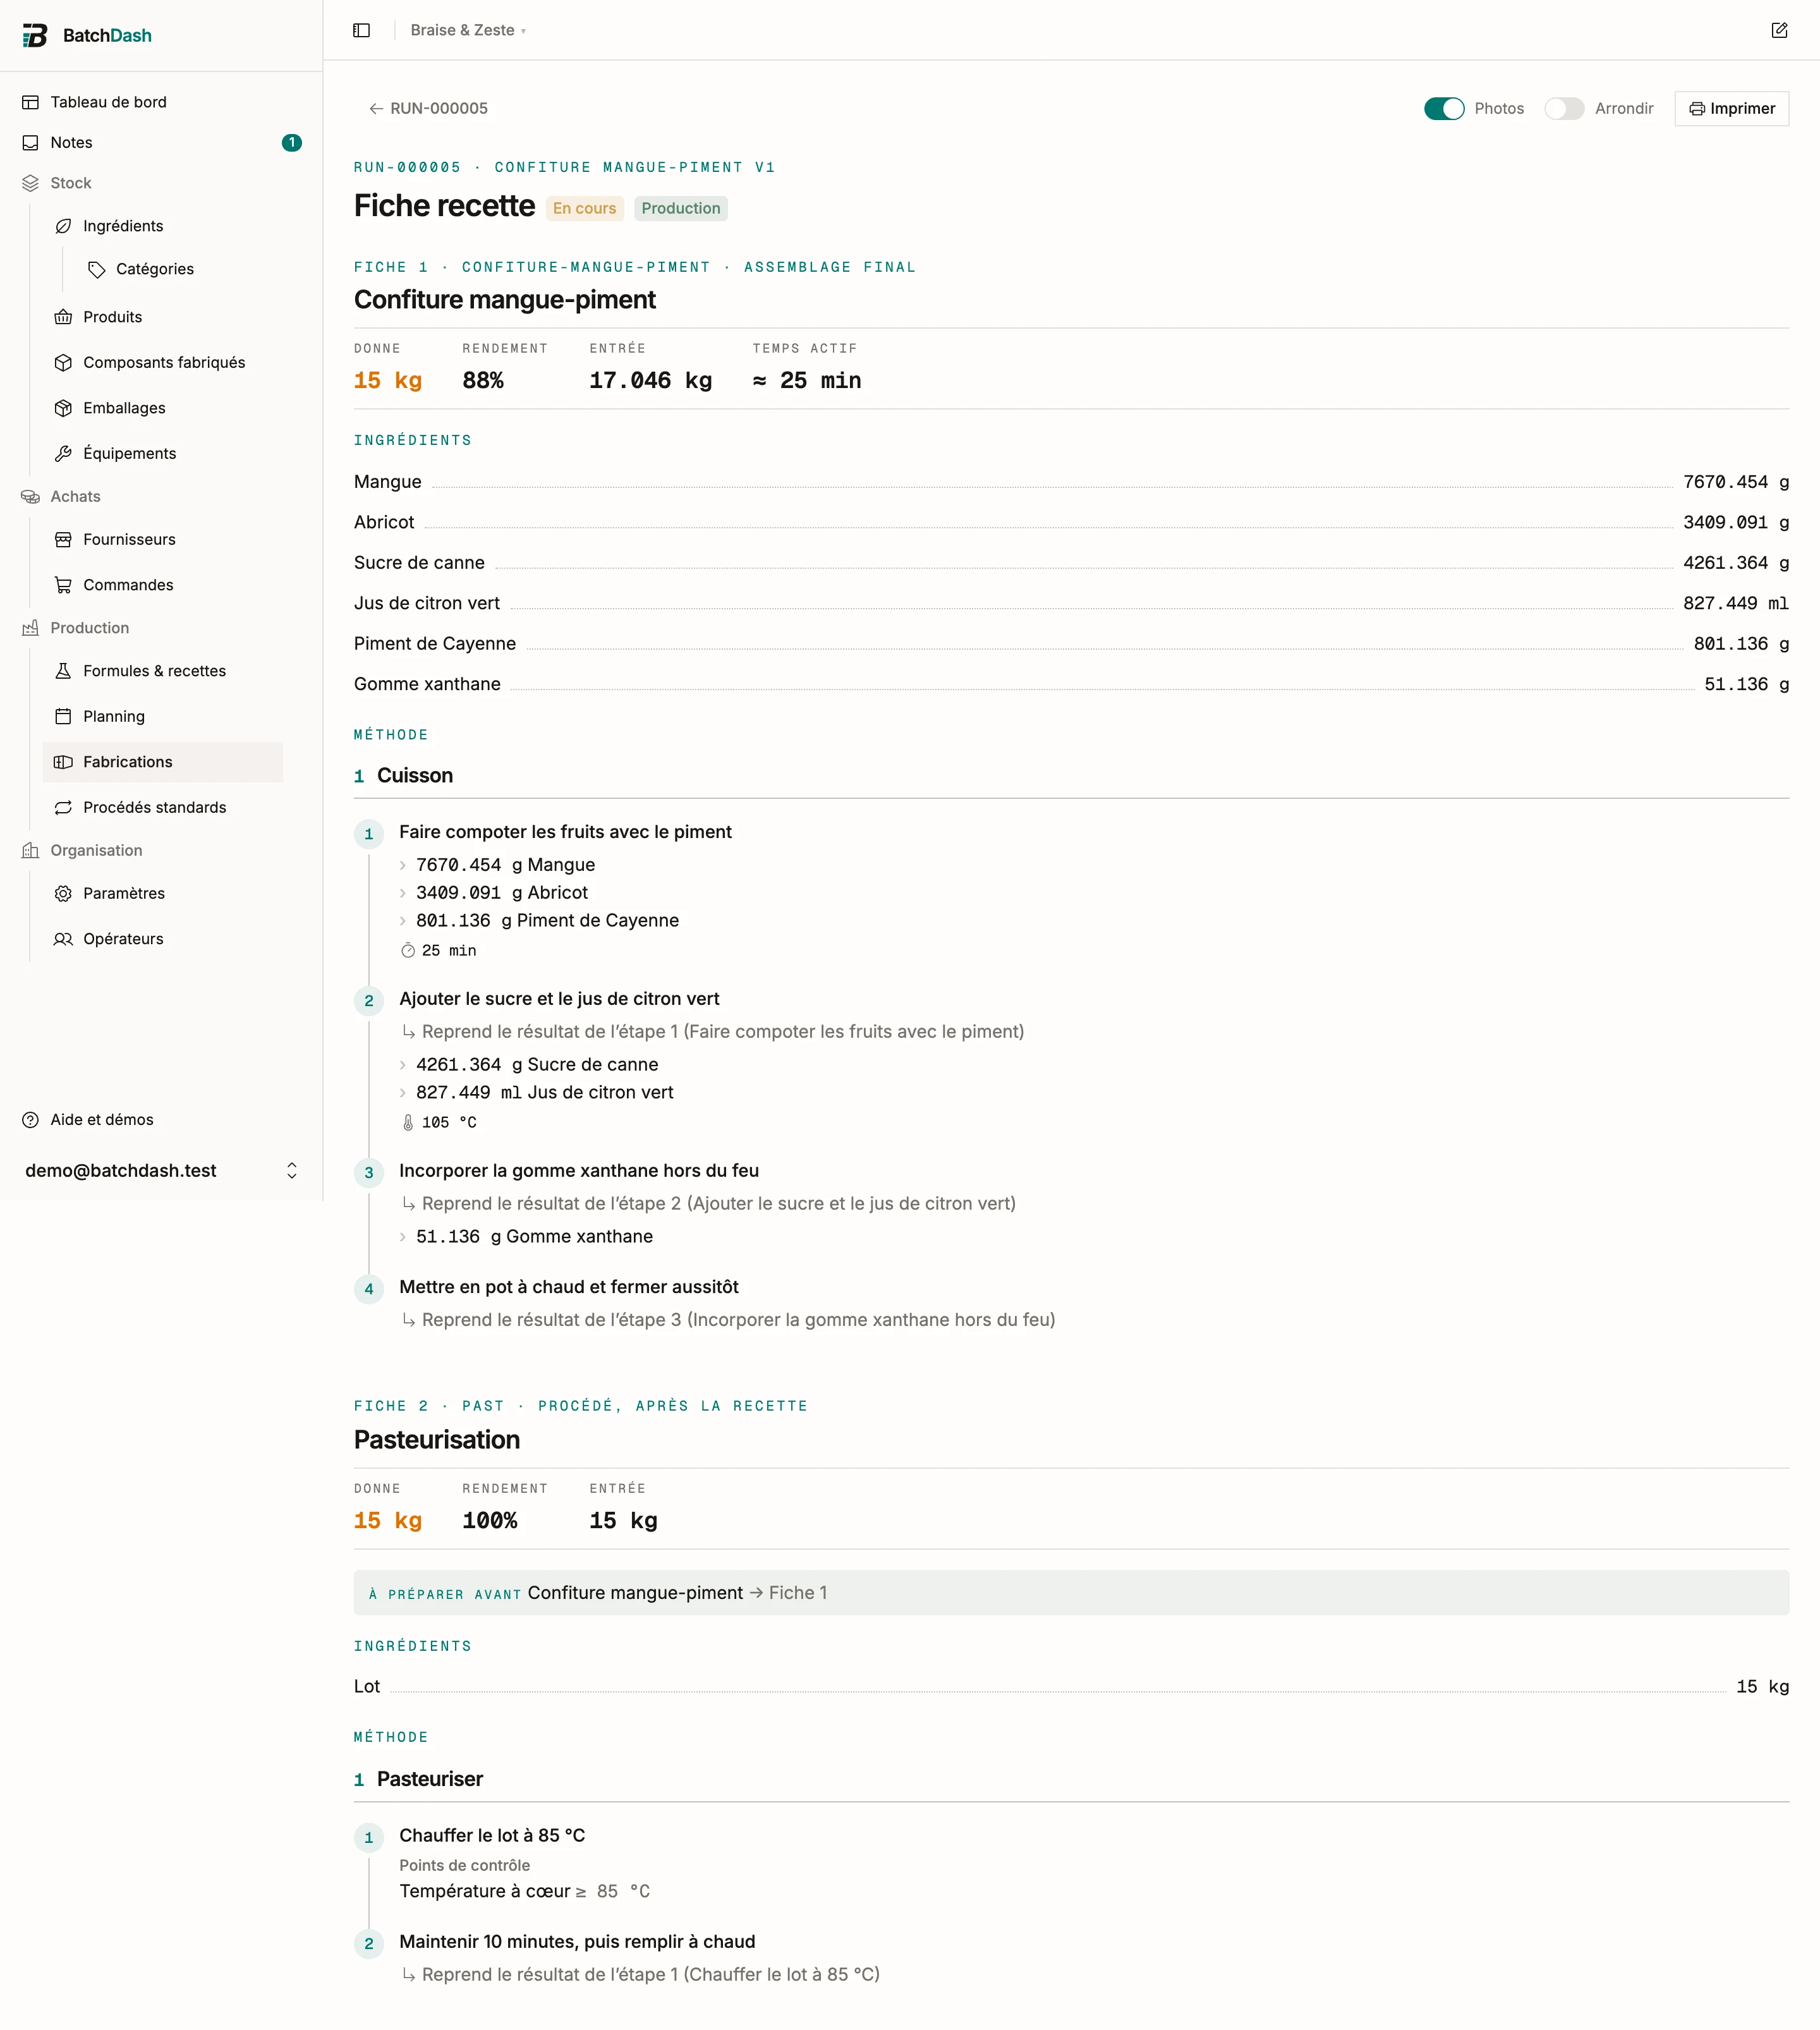The image size is (1820, 2030).
Task: Expand the 3409.091 g Abricot step ingredient
Action: pos(403,893)
